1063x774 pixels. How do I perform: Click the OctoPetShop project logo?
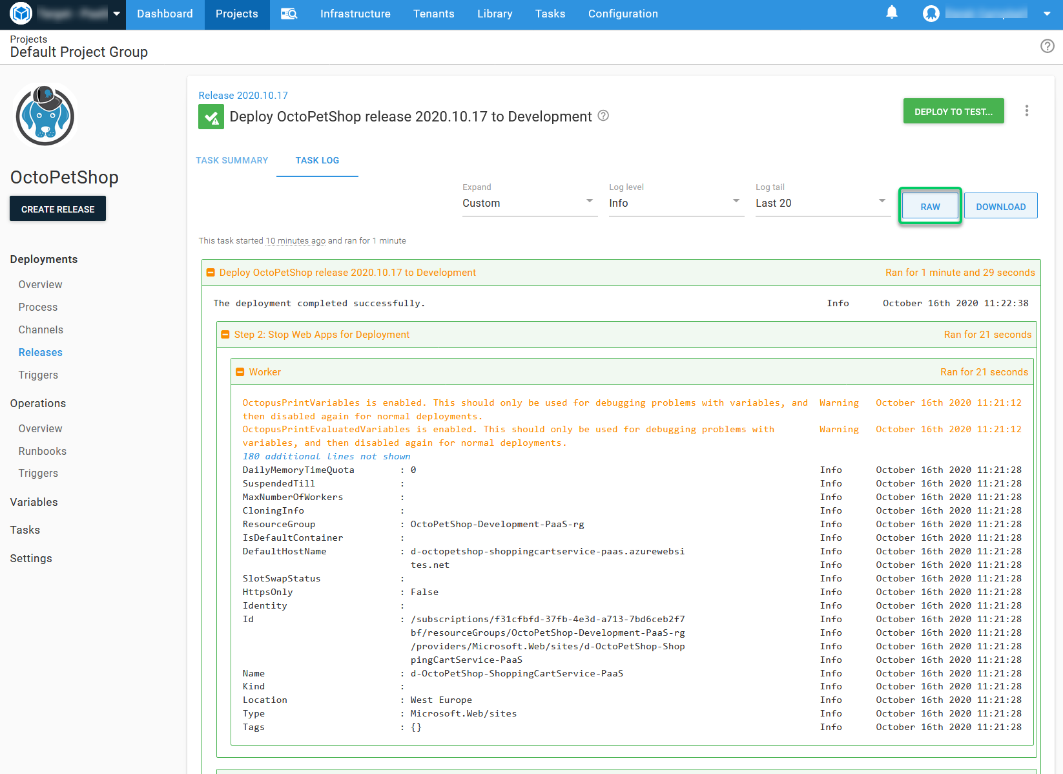tap(45, 116)
